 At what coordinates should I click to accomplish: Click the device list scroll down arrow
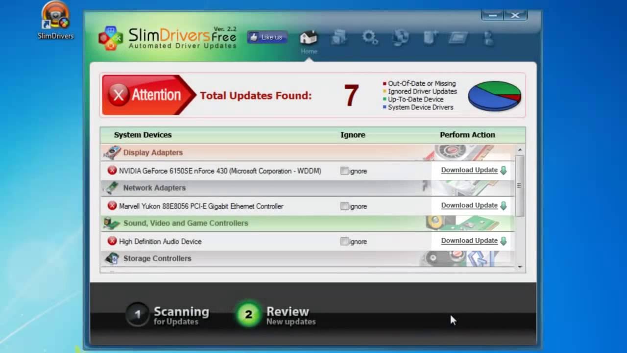(x=520, y=267)
